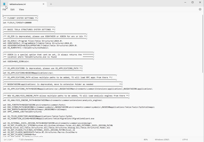Click the 'set XS_APPLICATIONS_PATH=' line

coord(78,89)
